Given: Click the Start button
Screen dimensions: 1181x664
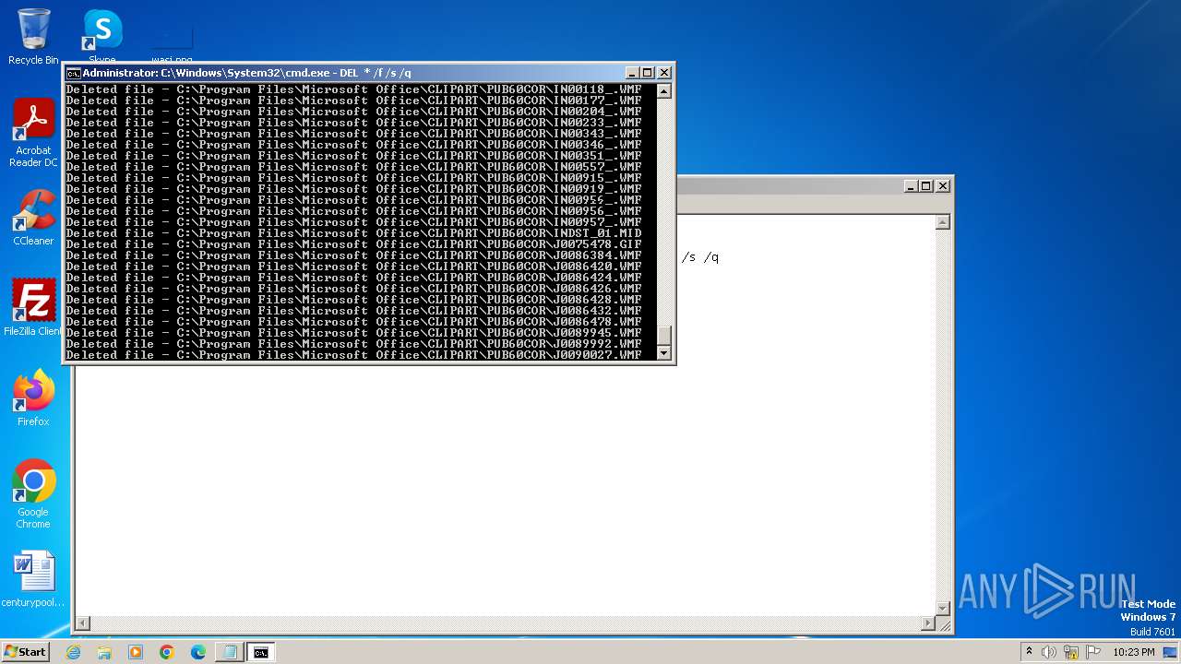Looking at the screenshot, I should point(25,652).
